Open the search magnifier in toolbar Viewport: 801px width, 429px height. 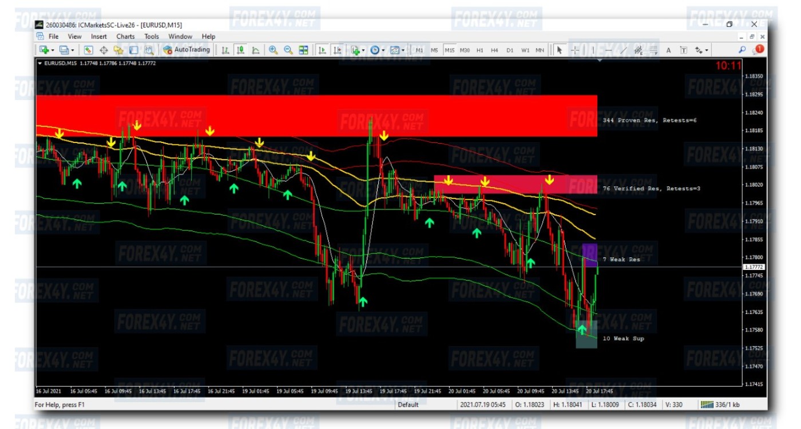742,50
